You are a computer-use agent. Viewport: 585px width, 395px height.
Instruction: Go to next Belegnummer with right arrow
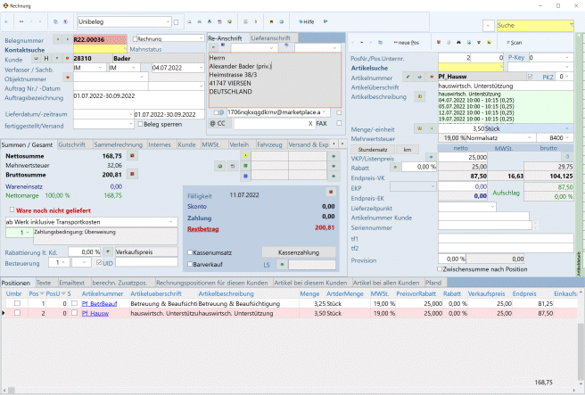click(x=67, y=39)
